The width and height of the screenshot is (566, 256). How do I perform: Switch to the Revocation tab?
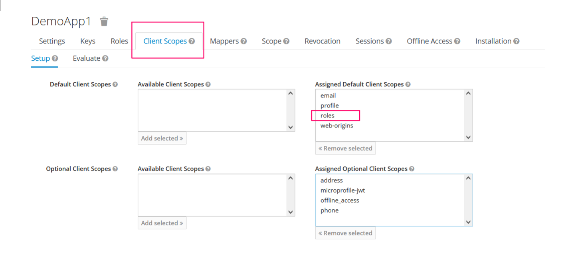point(322,41)
